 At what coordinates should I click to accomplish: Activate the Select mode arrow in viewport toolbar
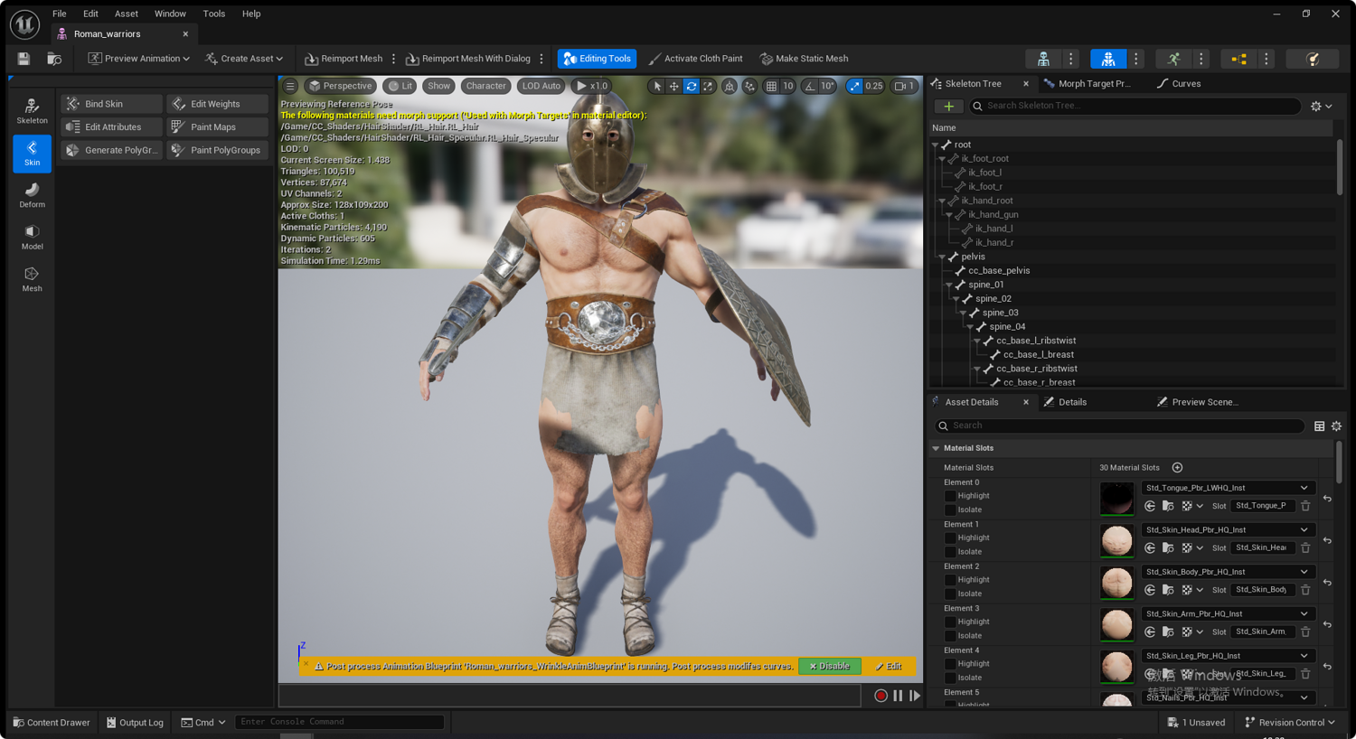(658, 86)
